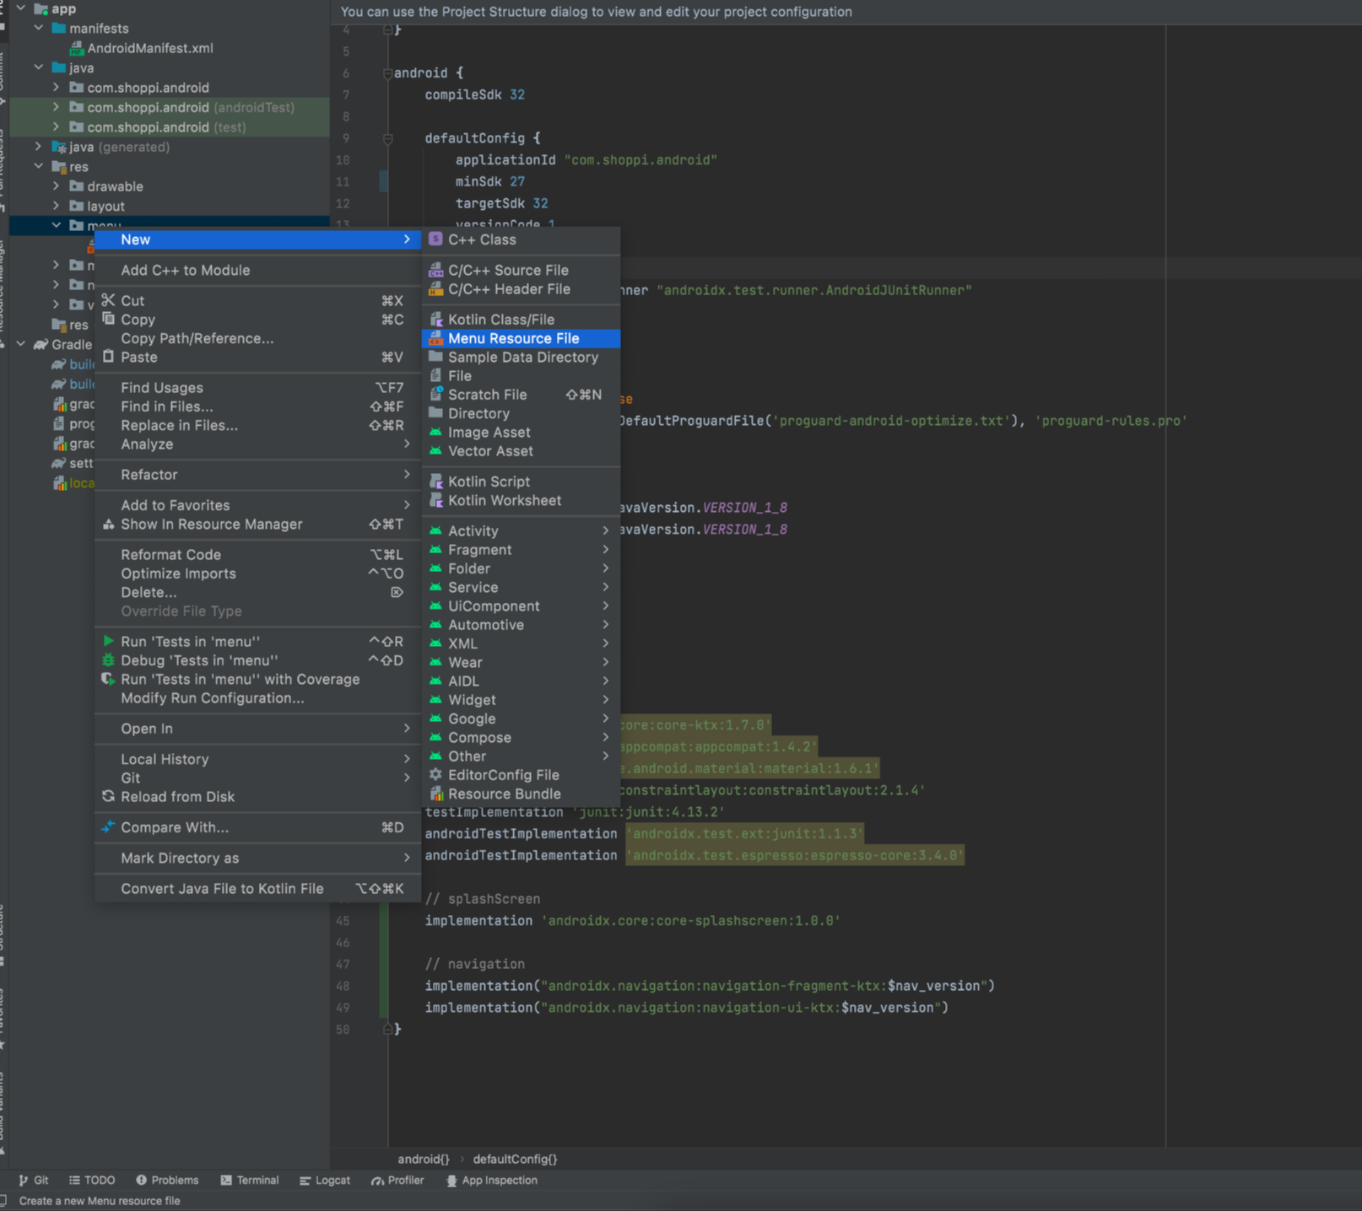
Task: Expand the Compose submenu arrow
Action: click(605, 737)
